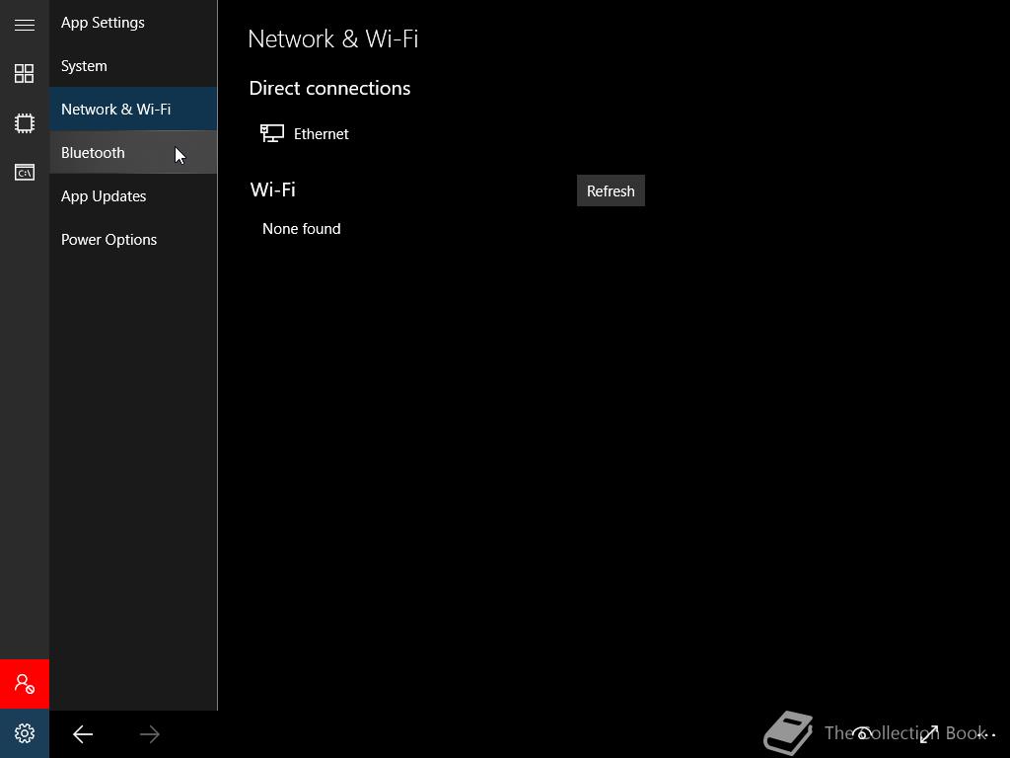Click the 'None found' Wi-Fi text

tap(302, 229)
